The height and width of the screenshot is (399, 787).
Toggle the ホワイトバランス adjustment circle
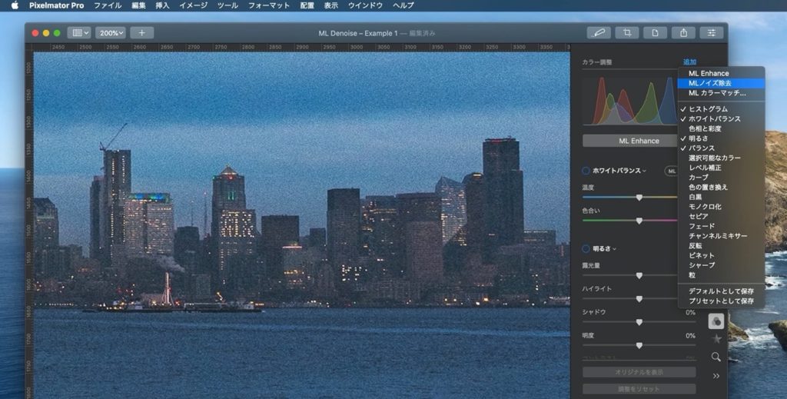pos(586,171)
